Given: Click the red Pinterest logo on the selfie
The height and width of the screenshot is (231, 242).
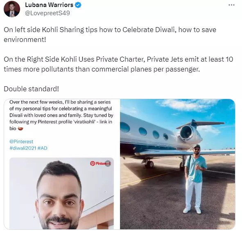Looking at the screenshot, I should click(x=93, y=164).
